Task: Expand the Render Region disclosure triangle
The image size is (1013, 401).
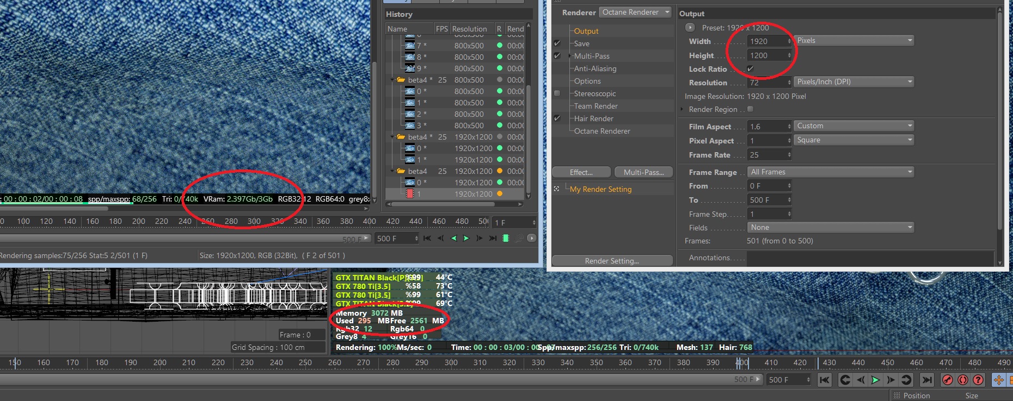Action: [x=682, y=109]
